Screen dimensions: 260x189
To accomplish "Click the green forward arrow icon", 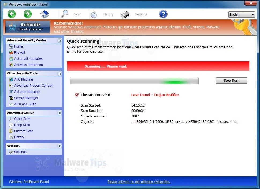I will coord(28,14).
